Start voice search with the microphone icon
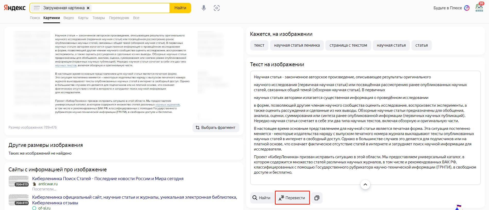 click(x=204, y=8)
